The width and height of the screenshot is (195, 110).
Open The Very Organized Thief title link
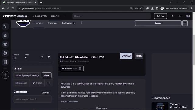[179, 105]
